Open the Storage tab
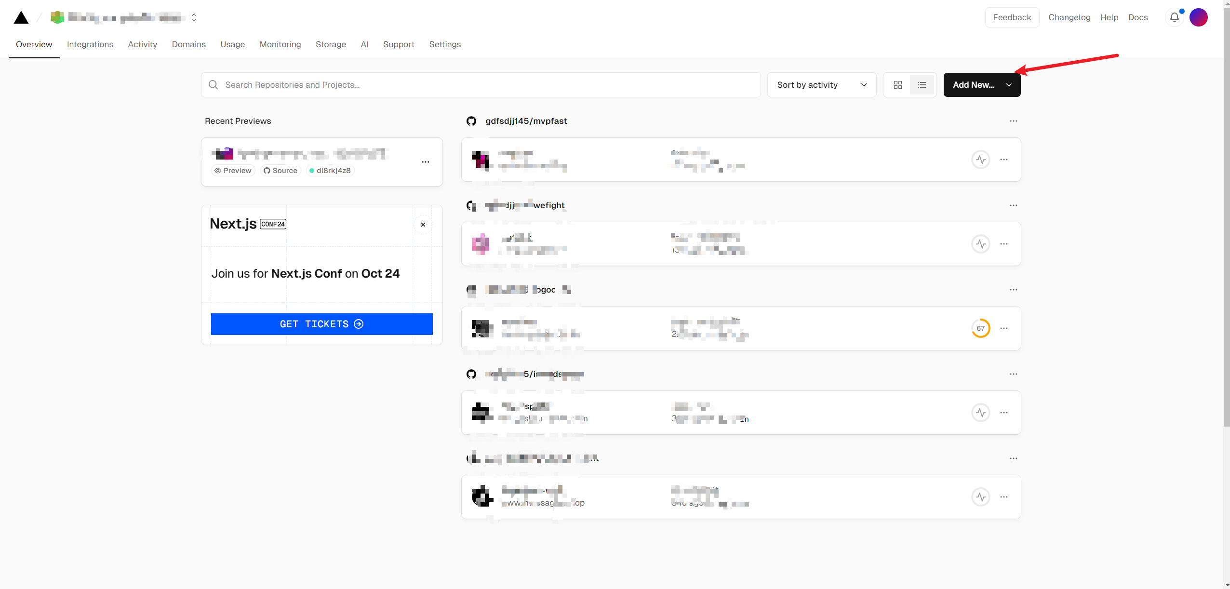 [331, 44]
